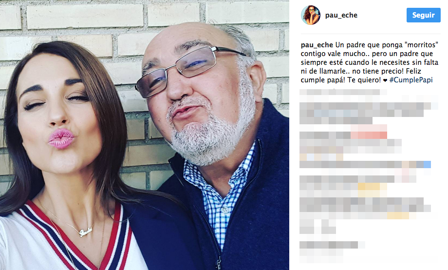Click the woman's pink lips in the photo

pyautogui.click(x=61, y=138)
